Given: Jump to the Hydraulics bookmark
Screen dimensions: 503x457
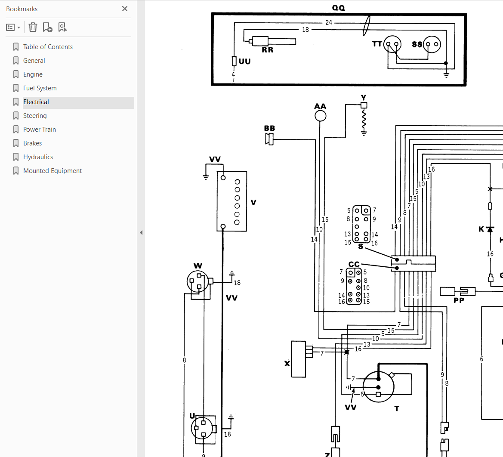Looking at the screenshot, I should click(38, 157).
